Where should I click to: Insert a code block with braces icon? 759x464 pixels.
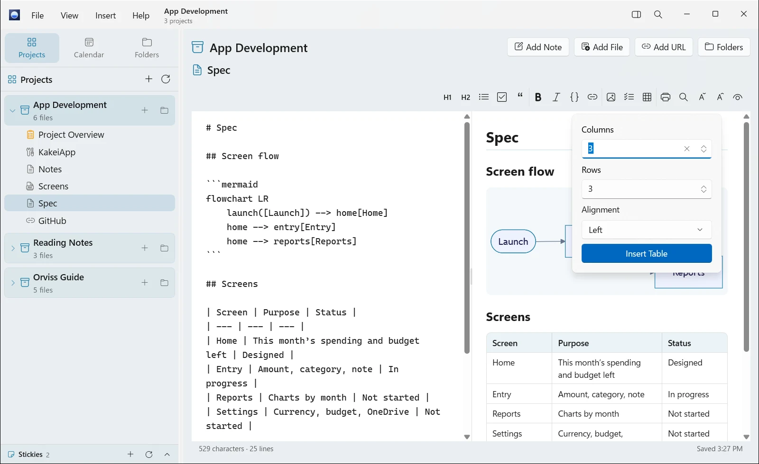point(574,97)
